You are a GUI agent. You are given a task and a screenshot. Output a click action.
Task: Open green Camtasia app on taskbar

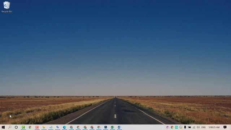tap(23, 127)
